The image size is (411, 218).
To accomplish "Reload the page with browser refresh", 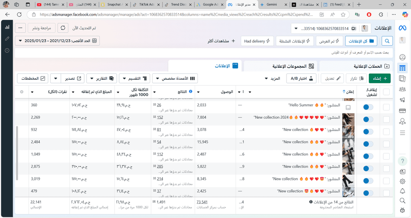I will pos(19,15).
